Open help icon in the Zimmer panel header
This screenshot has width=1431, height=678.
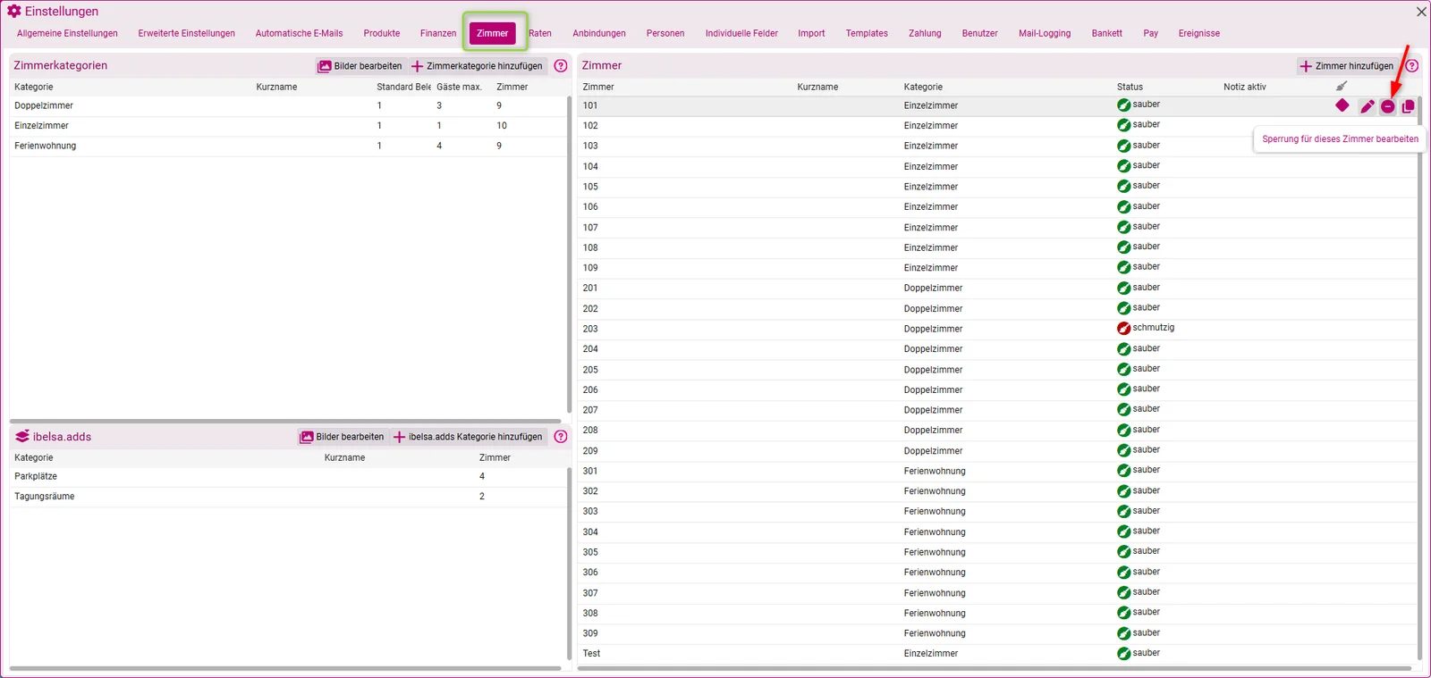coord(1412,65)
